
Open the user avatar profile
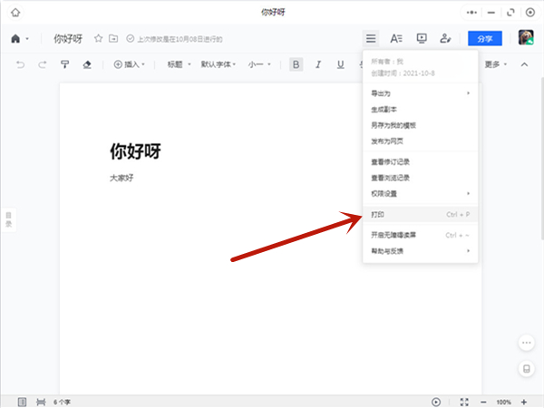(526, 37)
